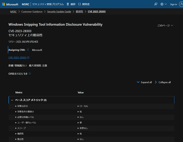Click Expand all
This screenshot has width=183, height=142.
tap(144, 82)
